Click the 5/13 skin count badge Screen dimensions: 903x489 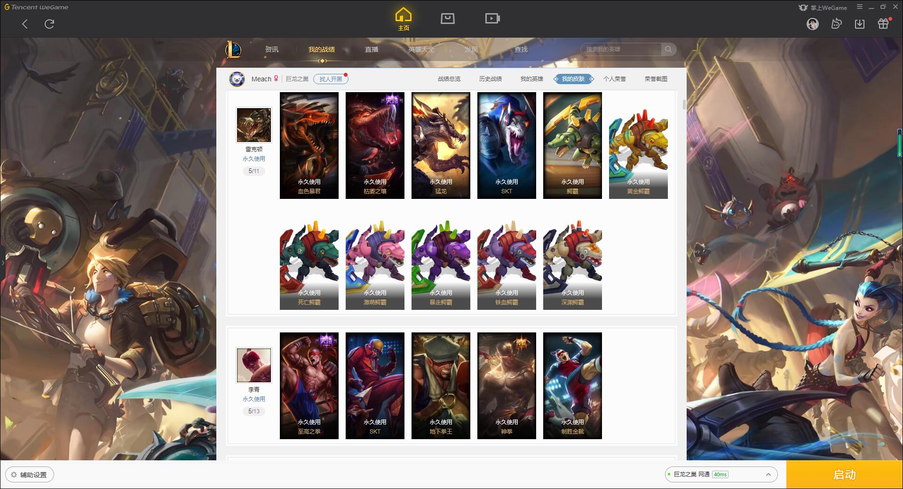[254, 411]
